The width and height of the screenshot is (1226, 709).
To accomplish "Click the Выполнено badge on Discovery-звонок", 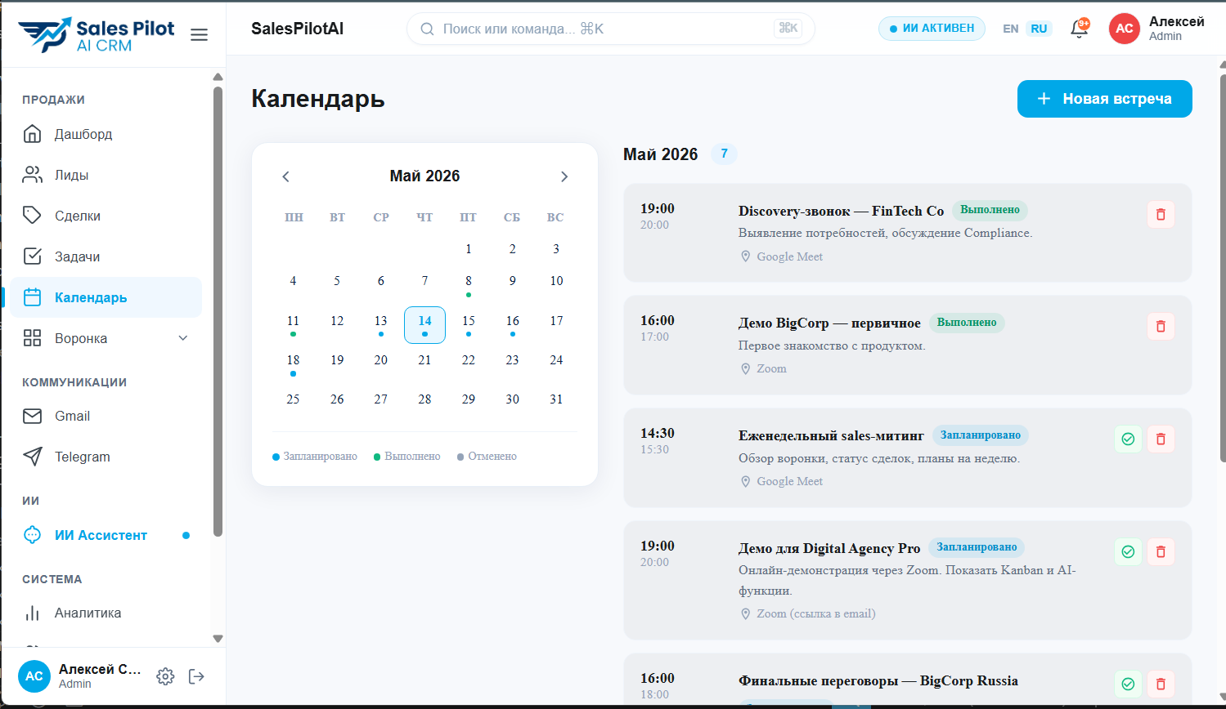I will pos(990,210).
